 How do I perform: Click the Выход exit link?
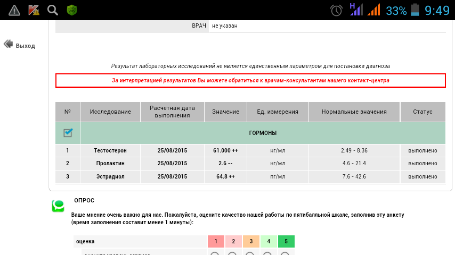tap(25, 46)
